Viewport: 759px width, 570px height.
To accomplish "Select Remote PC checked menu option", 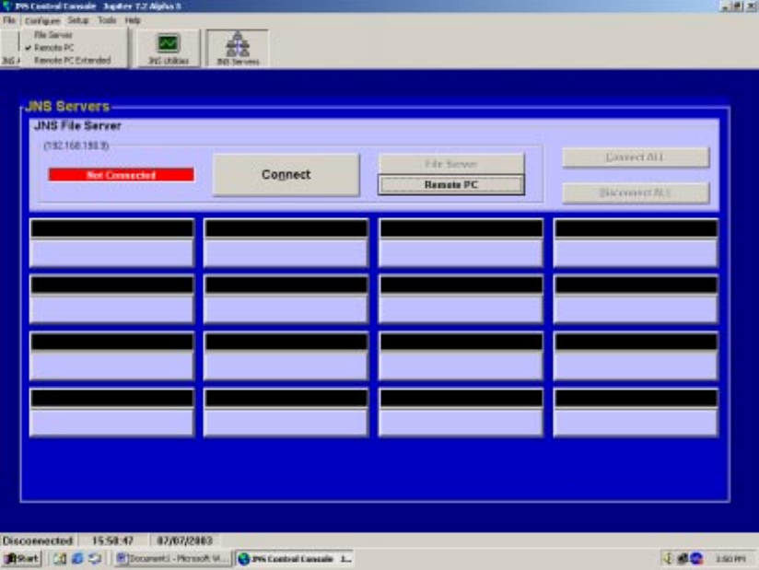I will (x=54, y=47).
